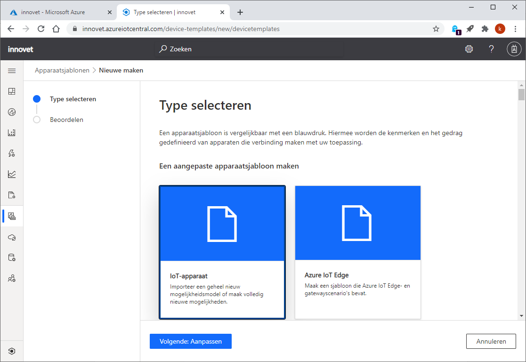
Task: Open the settings gear in the app header
Action: click(469, 49)
